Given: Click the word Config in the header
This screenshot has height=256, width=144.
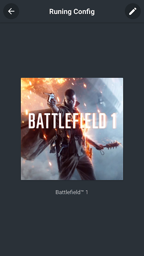Looking at the screenshot, I should [84, 12].
